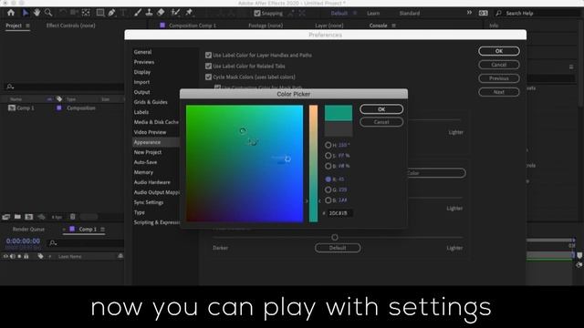Select the Hand tool

tap(36, 13)
